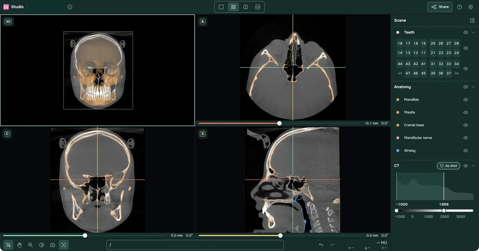Collapse the Scene side panel
The image size is (479, 251).
click(472, 20)
